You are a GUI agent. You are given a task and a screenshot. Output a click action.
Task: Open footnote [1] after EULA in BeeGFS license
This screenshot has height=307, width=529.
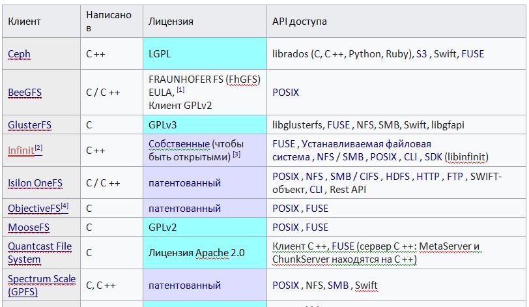[x=180, y=90]
